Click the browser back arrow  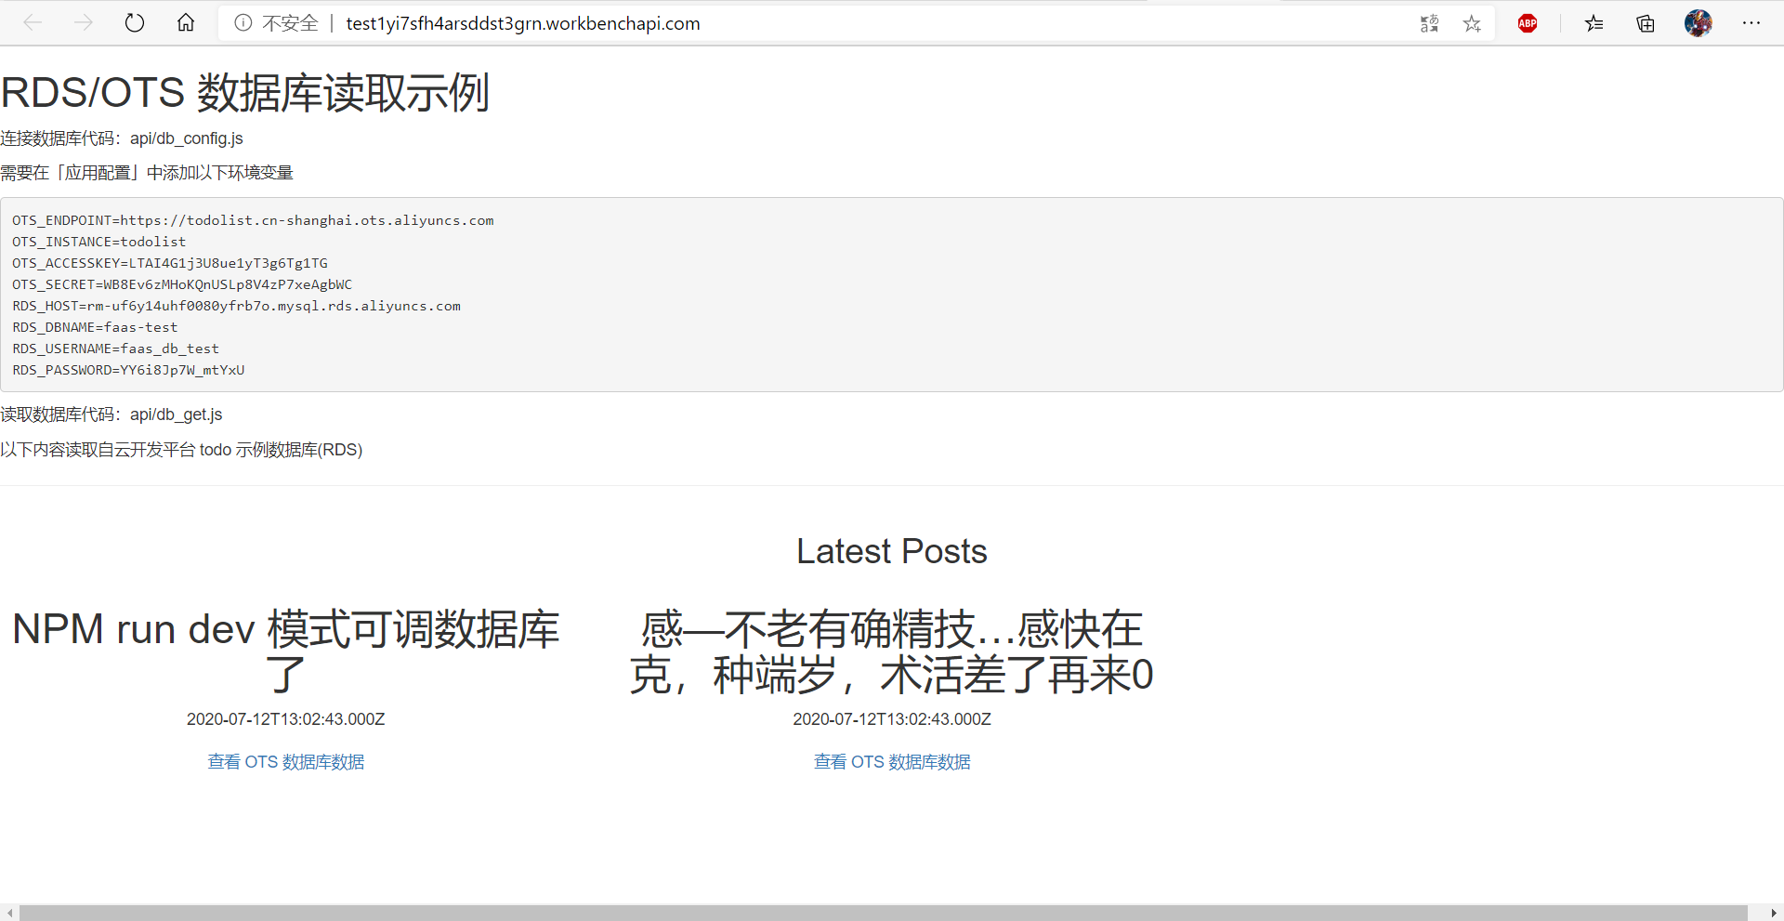click(x=33, y=23)
